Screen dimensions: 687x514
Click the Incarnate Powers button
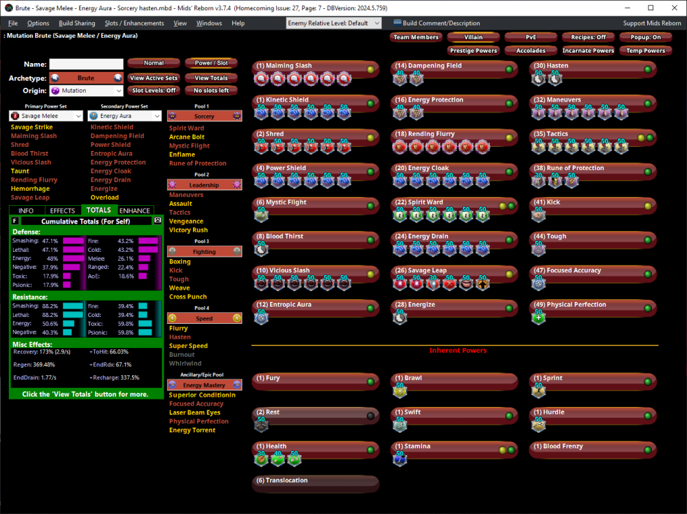point(588,51)
